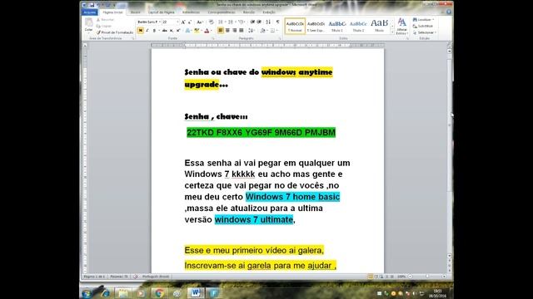The image size is (533, 299).
Task: Click the zoom slider in the status bar
Action: click(427, 277)
